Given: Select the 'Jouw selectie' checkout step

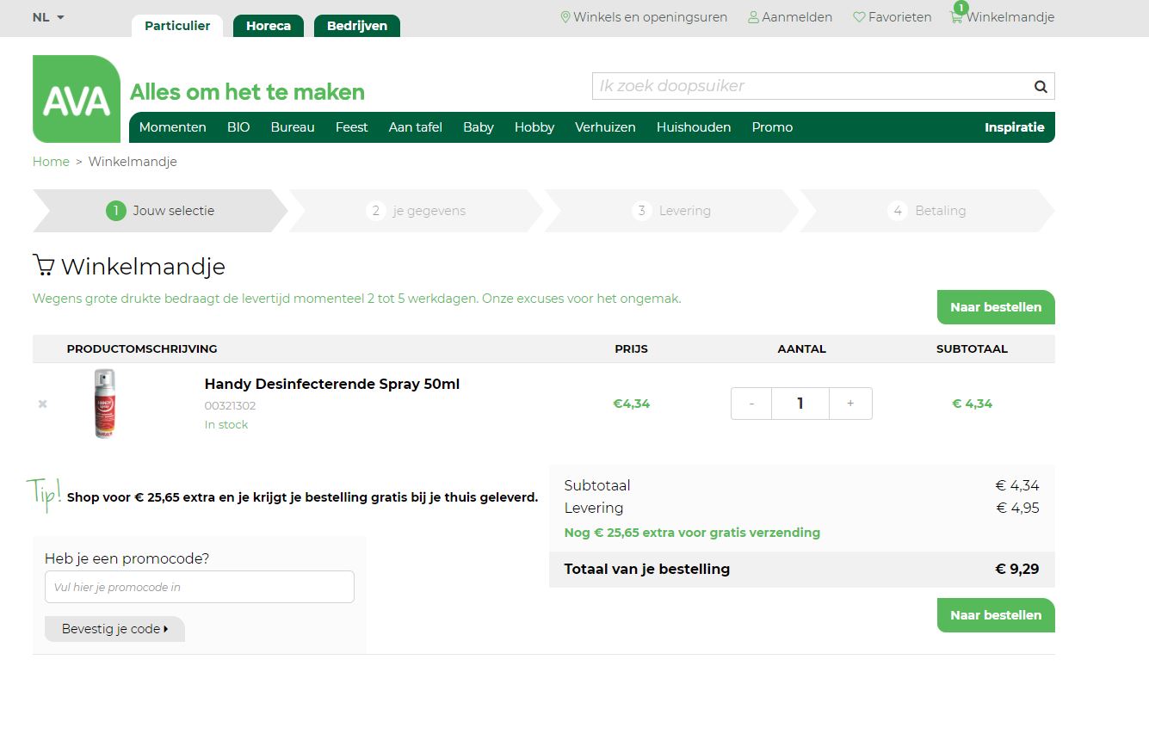Looking at the screenshot, I should pyautogui.click(x=160, y=211).
